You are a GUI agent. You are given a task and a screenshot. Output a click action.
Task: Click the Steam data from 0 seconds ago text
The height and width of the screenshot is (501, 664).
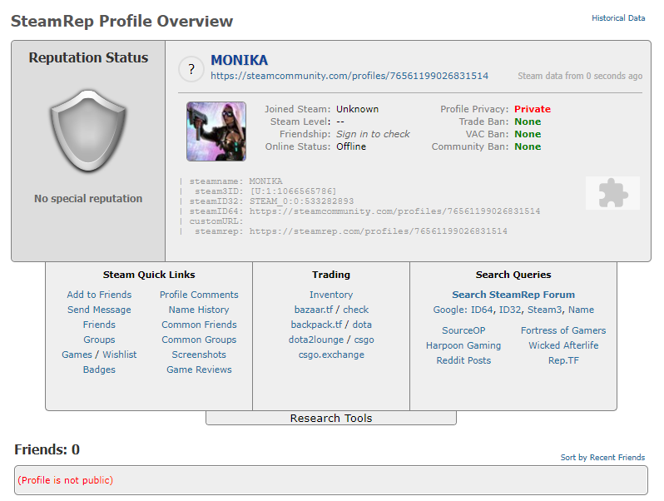click(x=580, y=77)
